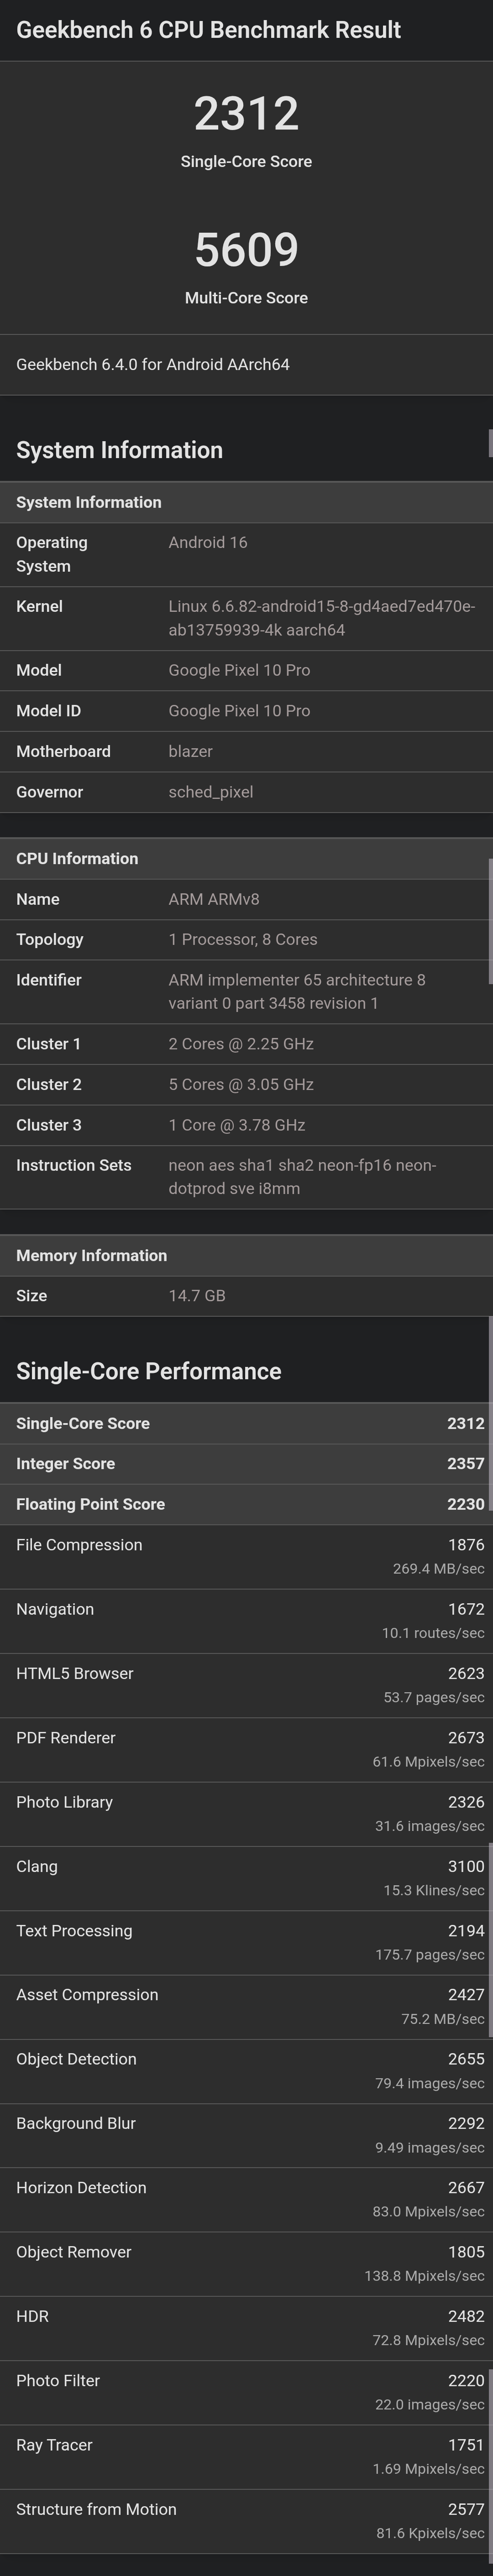Click the Cluster 3 frequency value
493x2576 pixels.
click(236, 1125)
